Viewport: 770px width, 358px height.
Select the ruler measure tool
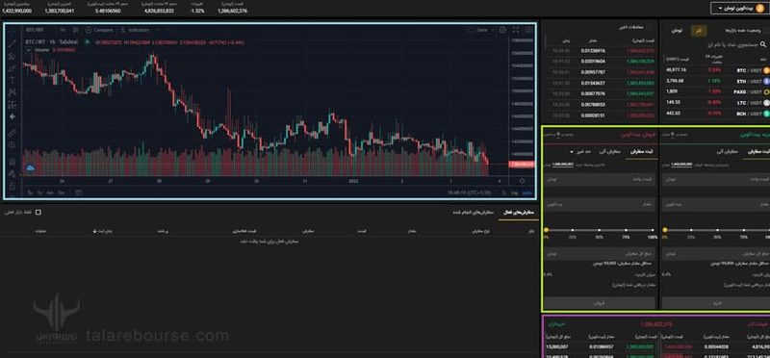click(x=13, y=133)
